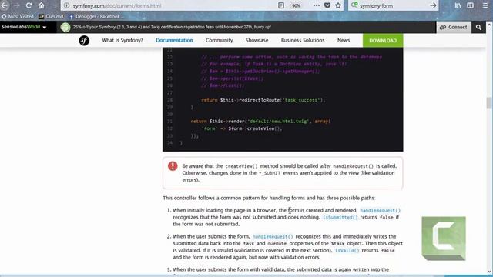Toggle reader view icon in address bar
This screenshot has width=493, height=277.
(x=281, y=5)
